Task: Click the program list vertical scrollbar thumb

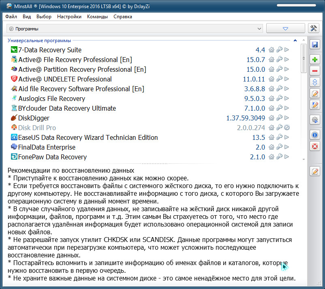Action: [x=304, y=59]
